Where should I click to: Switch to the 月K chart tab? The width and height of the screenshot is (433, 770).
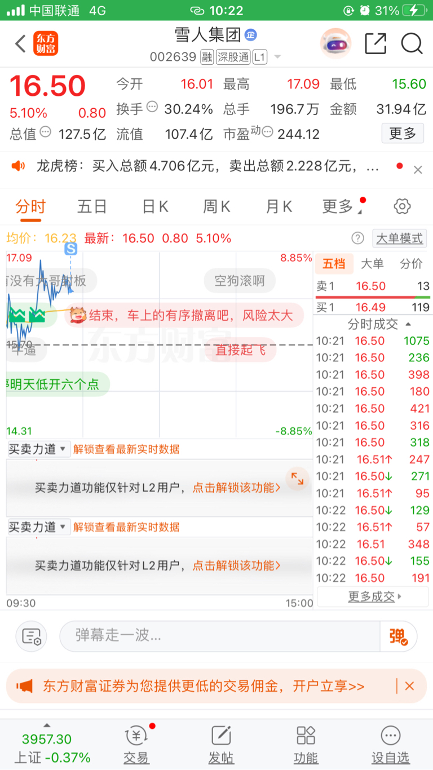point(279,206)
